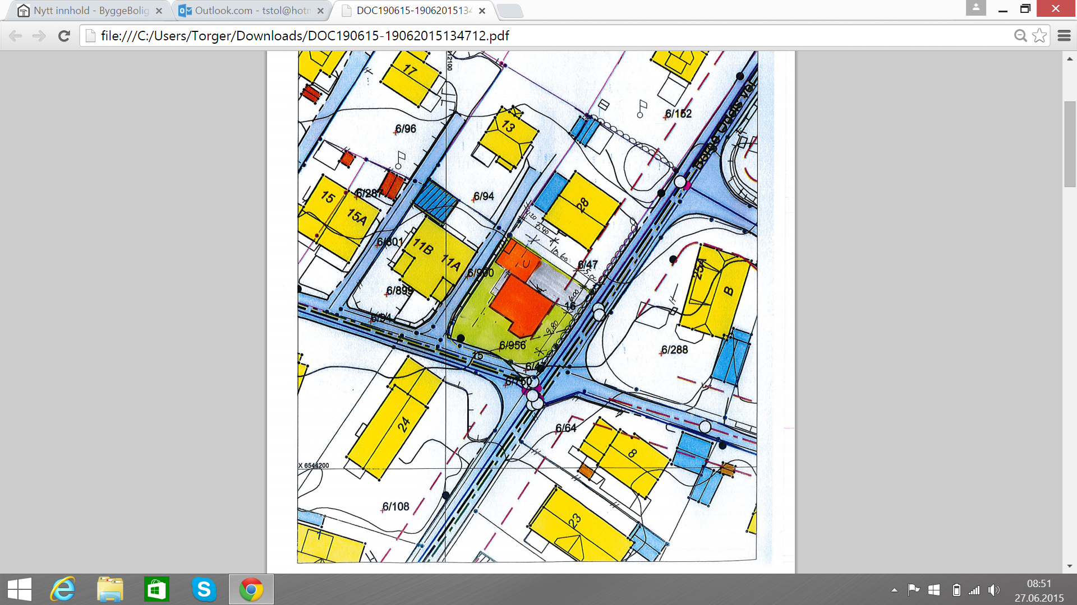
Task: Open the Chrome hamburger menu
Action: 1064,36
